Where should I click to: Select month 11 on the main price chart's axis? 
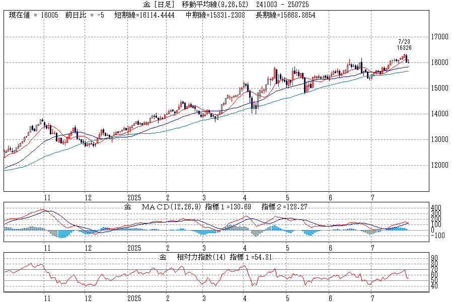point(47,197)
